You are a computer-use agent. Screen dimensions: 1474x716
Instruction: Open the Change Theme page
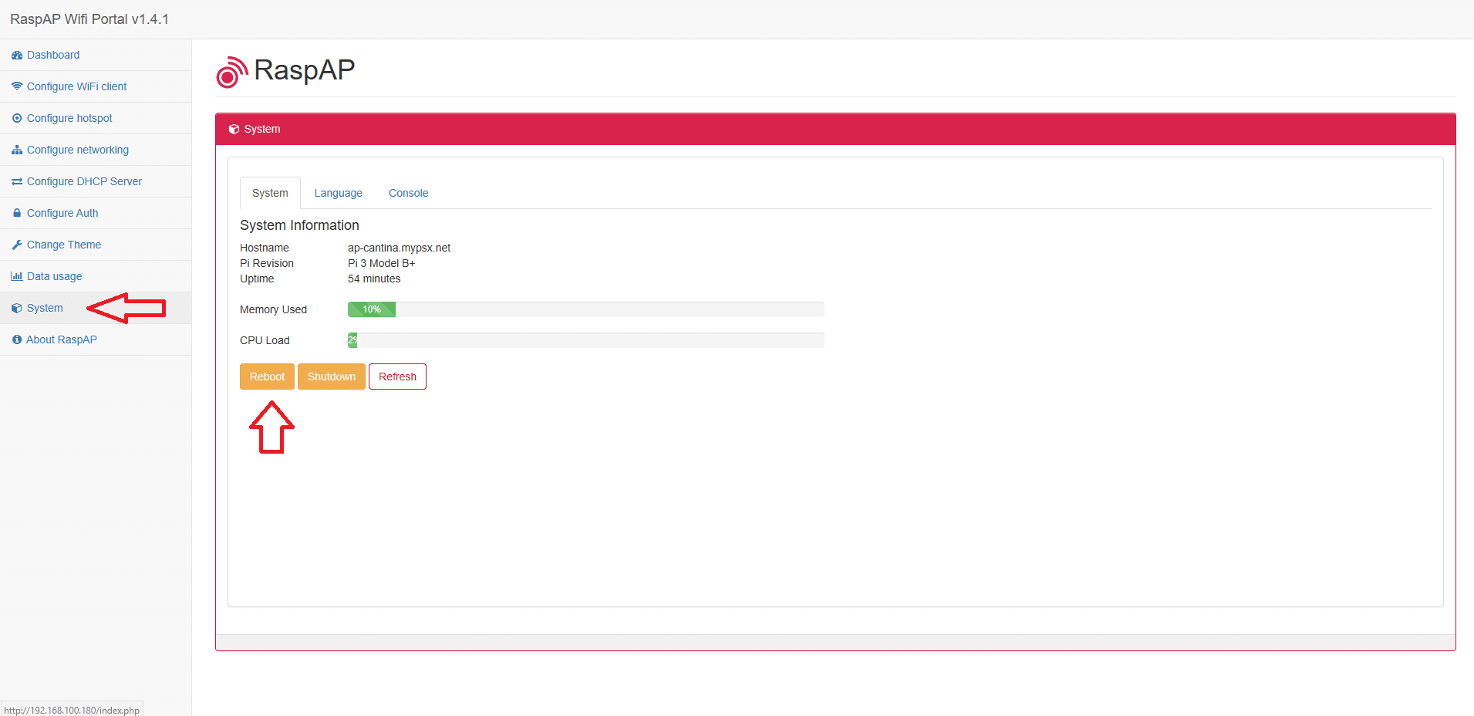(64, 245)
